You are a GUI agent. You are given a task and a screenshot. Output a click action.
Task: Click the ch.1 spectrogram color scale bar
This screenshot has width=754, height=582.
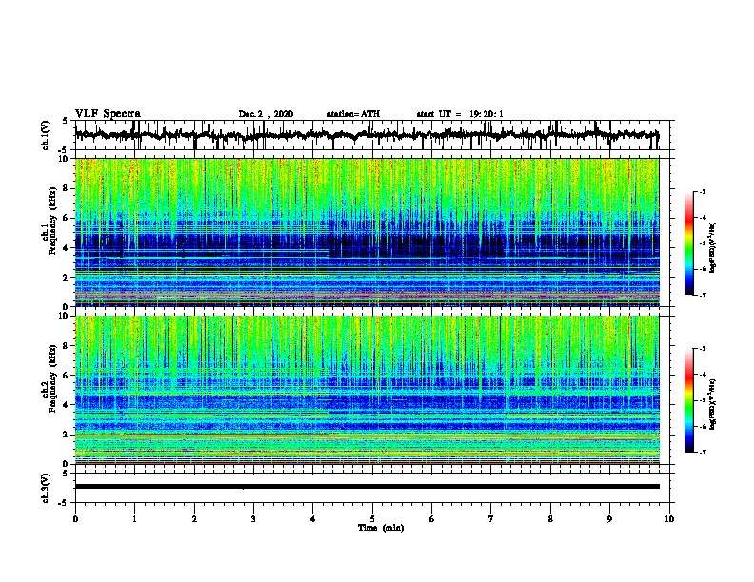pyautogui.click(x=689, y=243)
